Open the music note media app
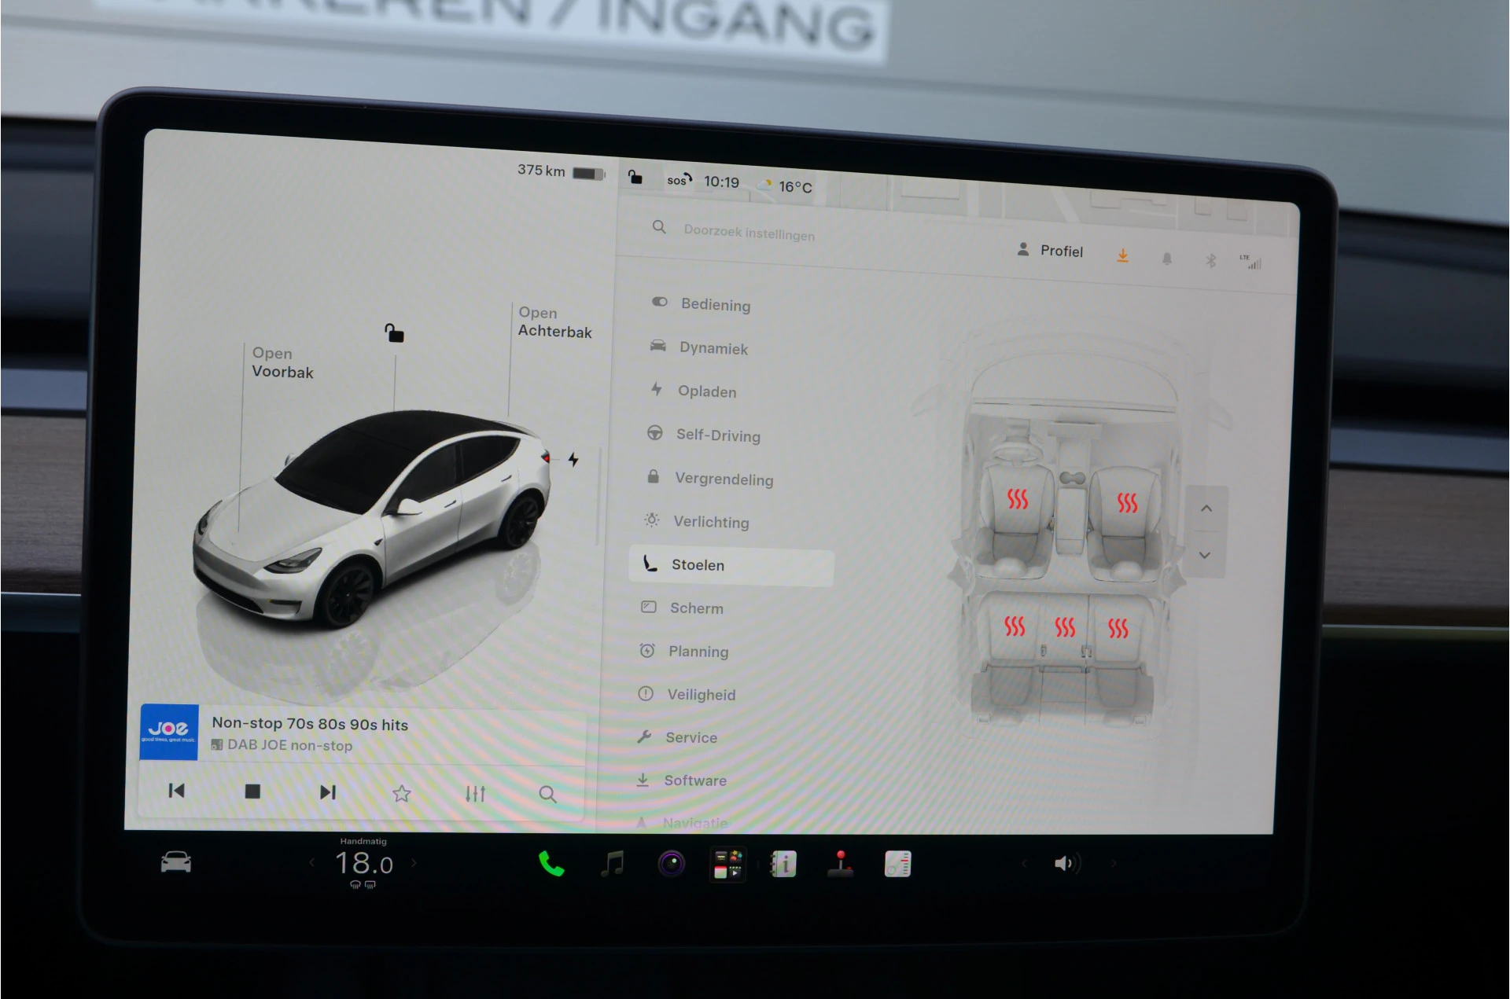Image resolution: width=1510 pixels, height=999 pixels. [x=612, y=864]
